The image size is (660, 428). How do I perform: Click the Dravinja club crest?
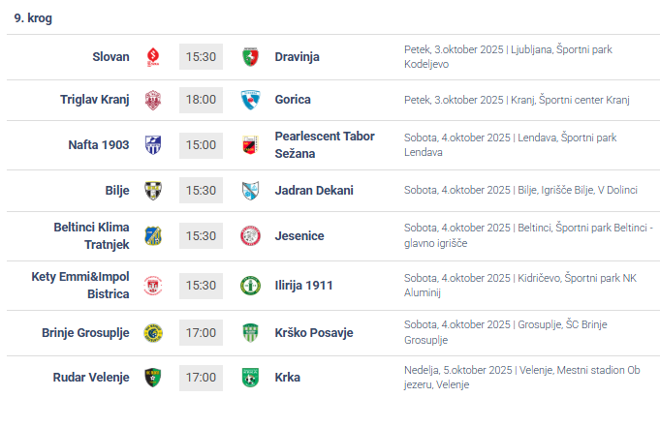point(250,56)
